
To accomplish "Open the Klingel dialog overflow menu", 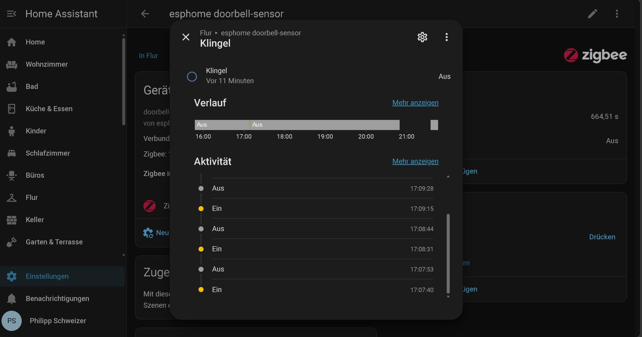I will 446,37.
